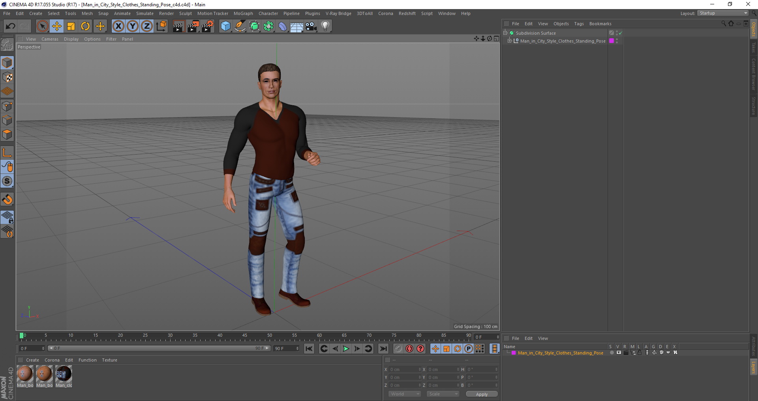The image size is (758, 401).
Task: Select the Man_clc material thumbnail
Action: (64, 377)
